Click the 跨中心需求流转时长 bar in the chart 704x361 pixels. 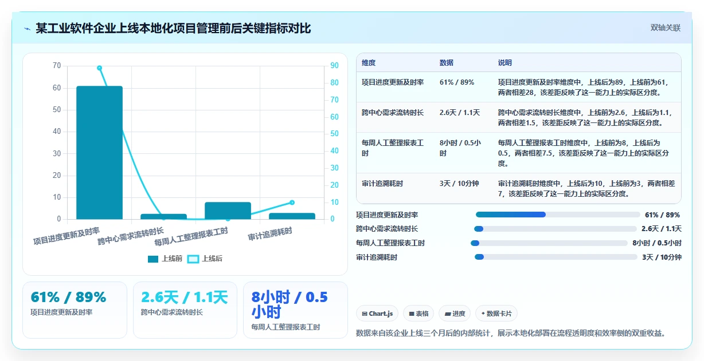[x=163, y=216]
